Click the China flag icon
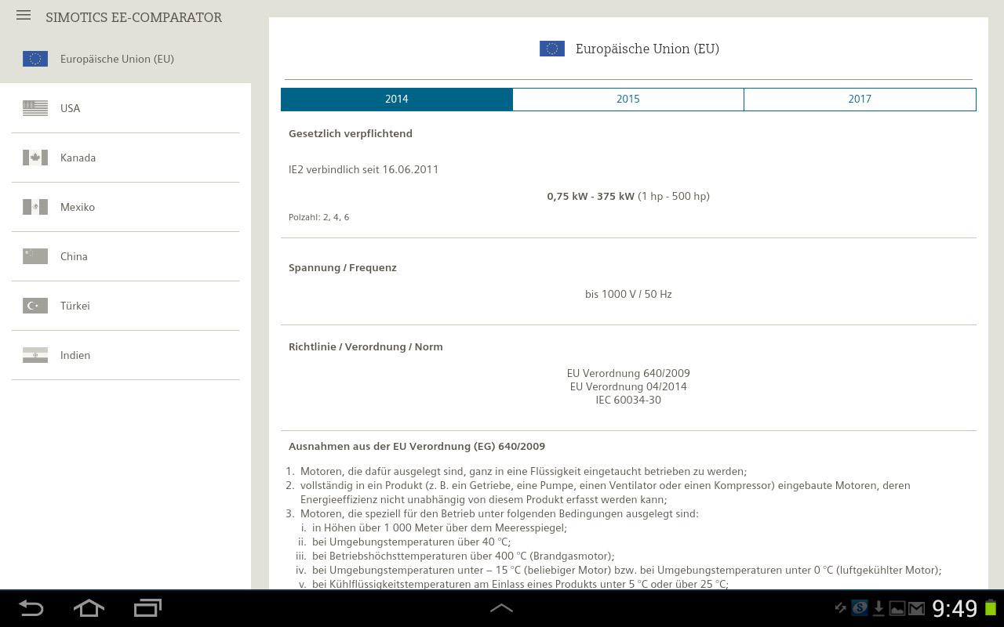The height and width of the screenshot is (627, 1004). (x=35, y=256)
